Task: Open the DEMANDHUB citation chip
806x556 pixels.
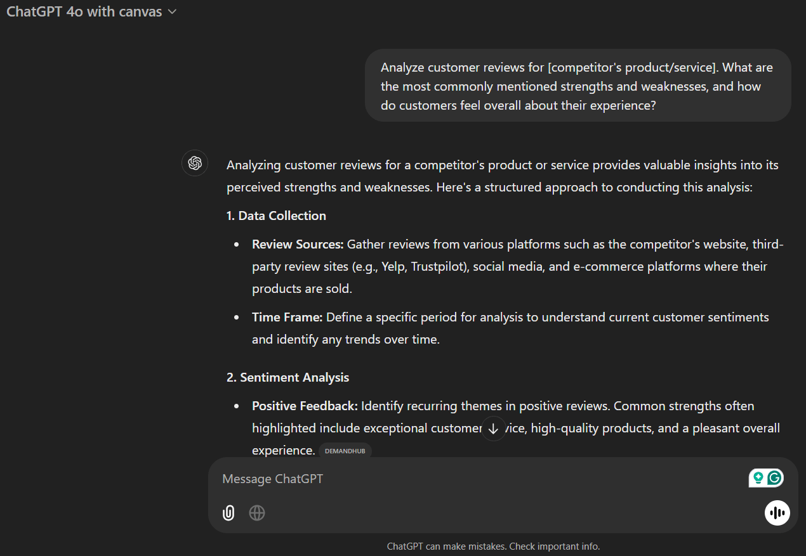Action: pyautogui.click(x=345, y=451)
